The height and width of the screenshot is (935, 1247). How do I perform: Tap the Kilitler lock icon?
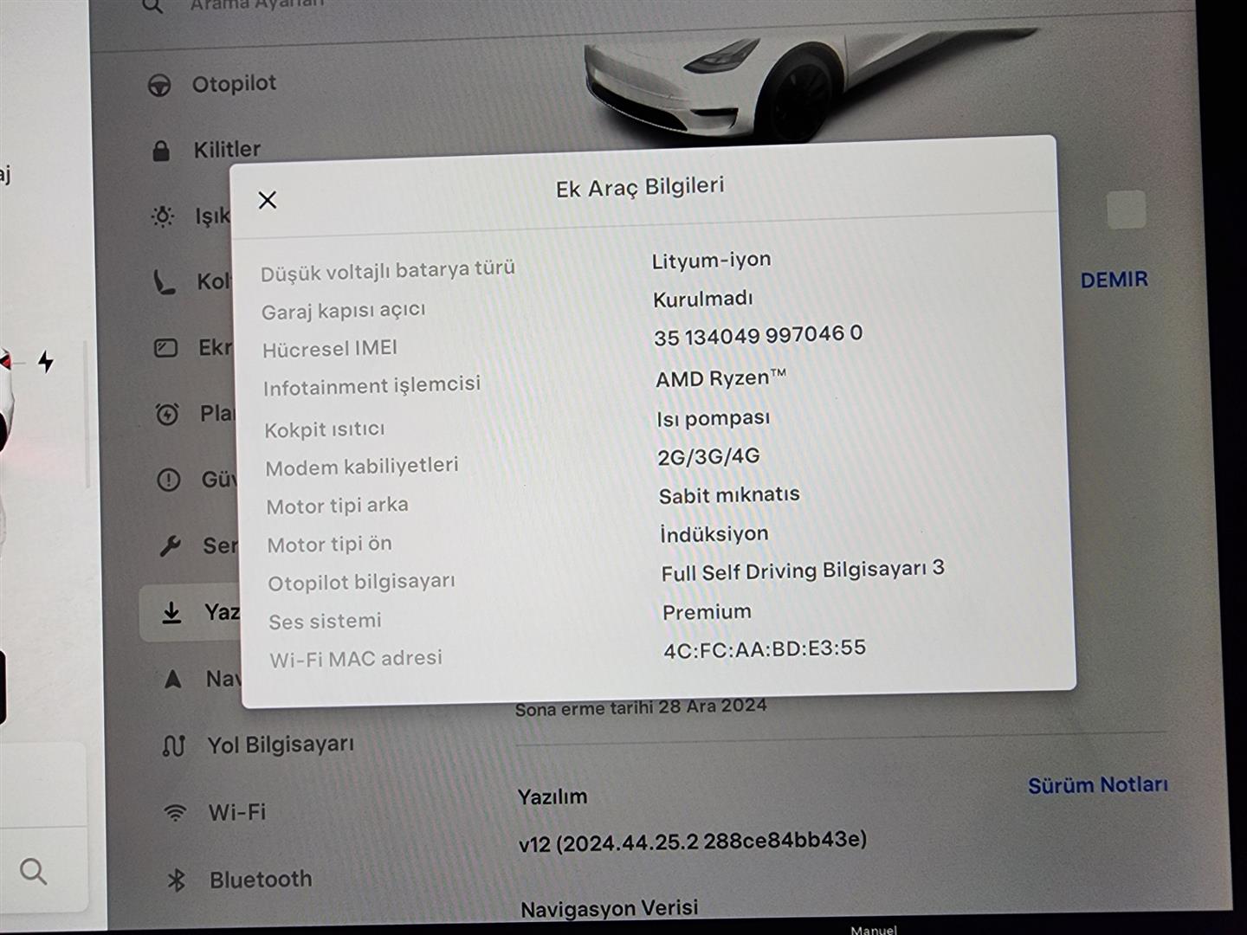pyautogui.click(x=161, y=151)
